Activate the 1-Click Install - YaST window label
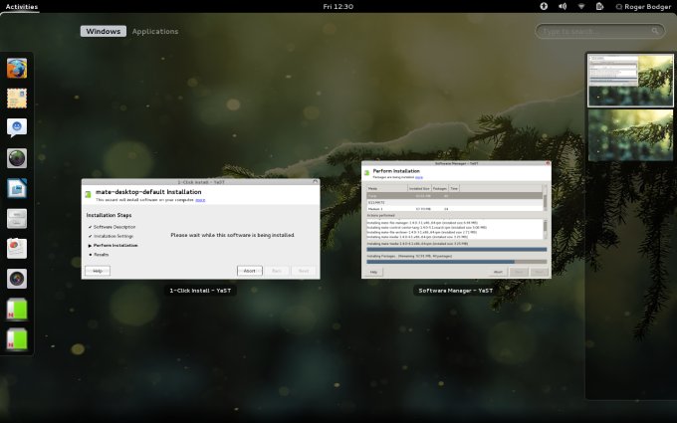Image resolution: width=677 pixels, height=423 pixels. click(x=200, y=291)
